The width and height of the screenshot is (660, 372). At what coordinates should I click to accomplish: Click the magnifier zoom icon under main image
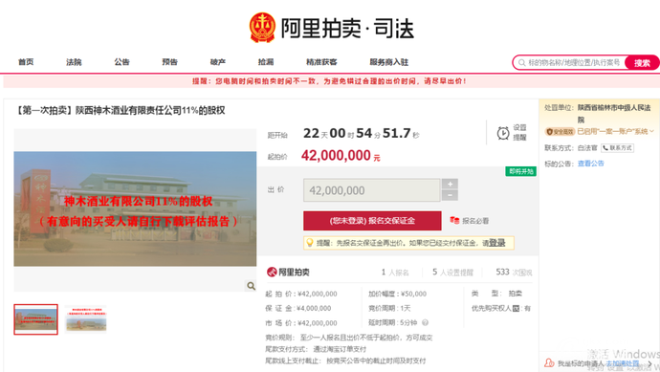coord(251,286)
